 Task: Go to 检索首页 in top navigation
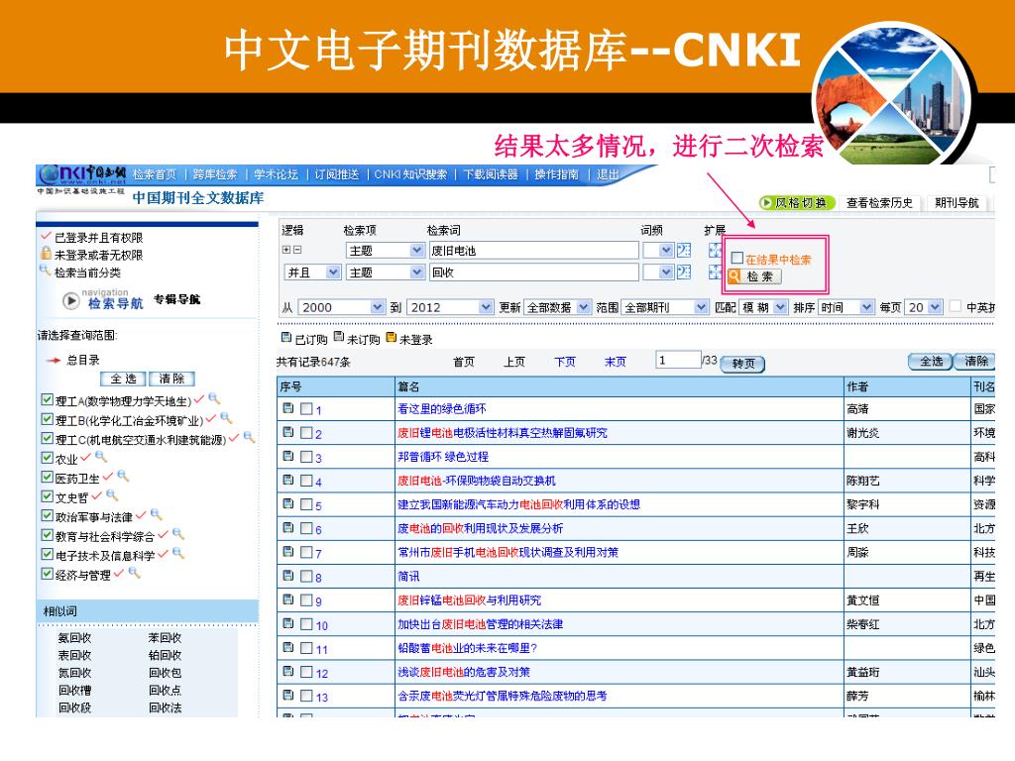155,174
